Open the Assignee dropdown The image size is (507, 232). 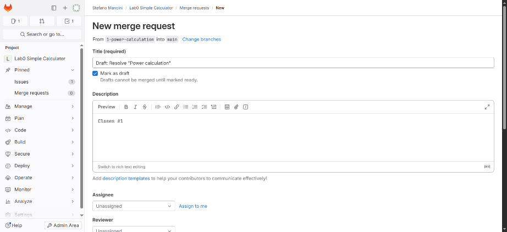tap(134, 206)
